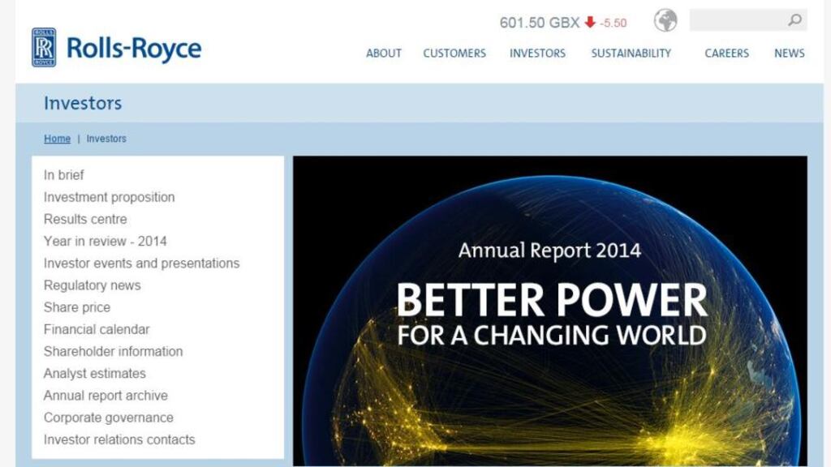Click the Home breadcrumb link
Screen dimensions: 831x467
57,139
